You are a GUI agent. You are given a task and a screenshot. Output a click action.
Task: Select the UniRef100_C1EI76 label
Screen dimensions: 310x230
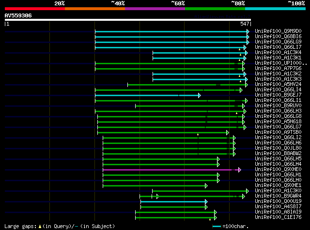click(x=278, y=217)
